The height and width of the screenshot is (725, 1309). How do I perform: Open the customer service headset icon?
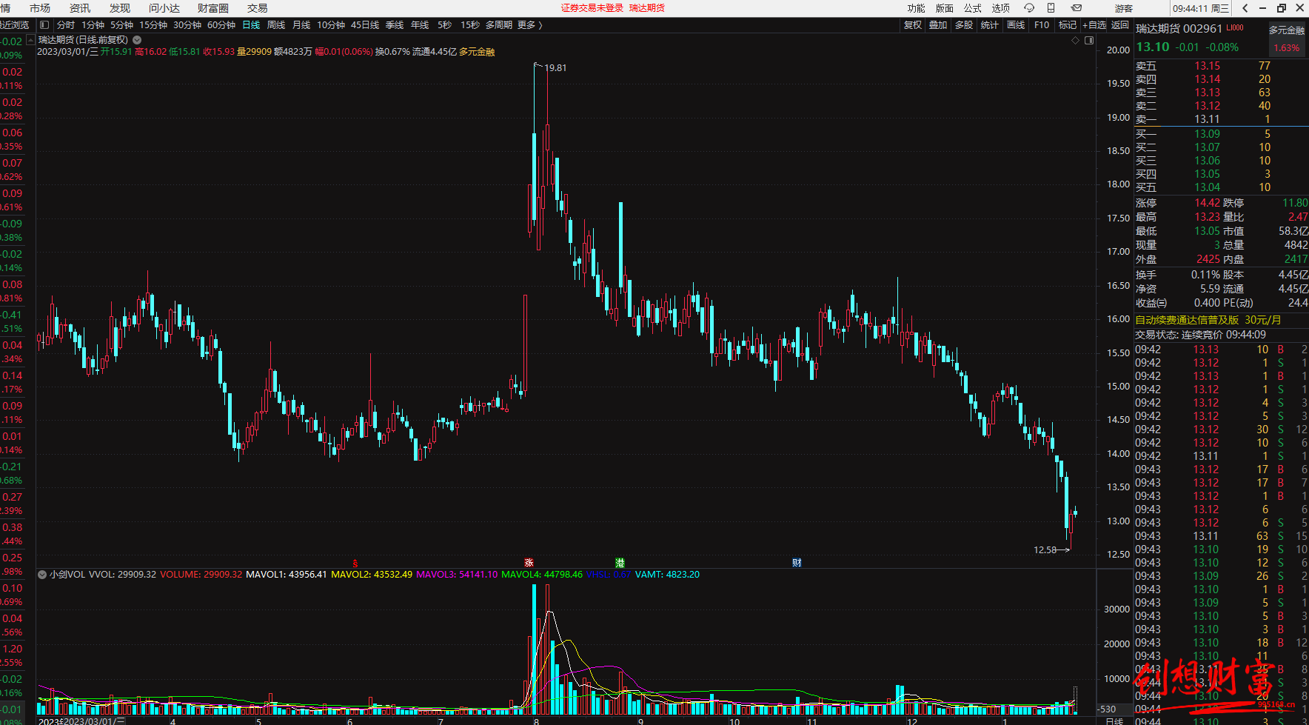click(x=1029, y=8)
